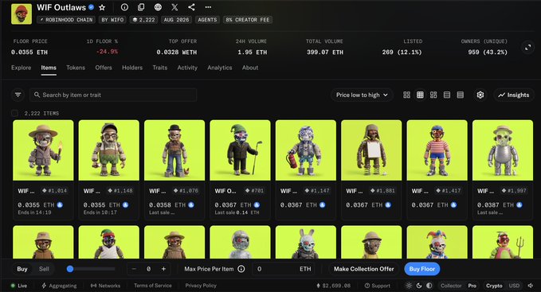Open the Networks status bar item
The image size is (541, 292).
(x=105, y=286)
